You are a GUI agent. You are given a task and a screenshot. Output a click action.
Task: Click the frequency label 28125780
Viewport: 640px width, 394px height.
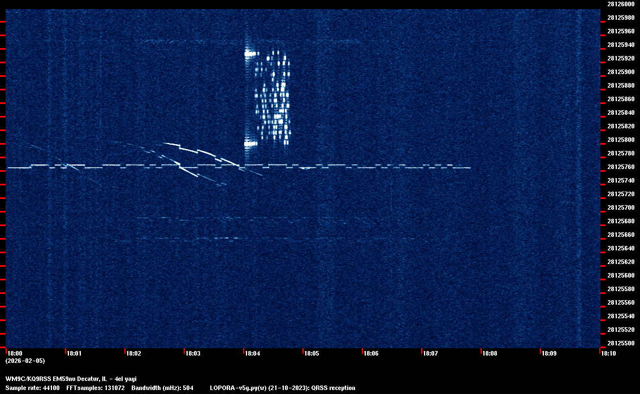tap(621, 153)
